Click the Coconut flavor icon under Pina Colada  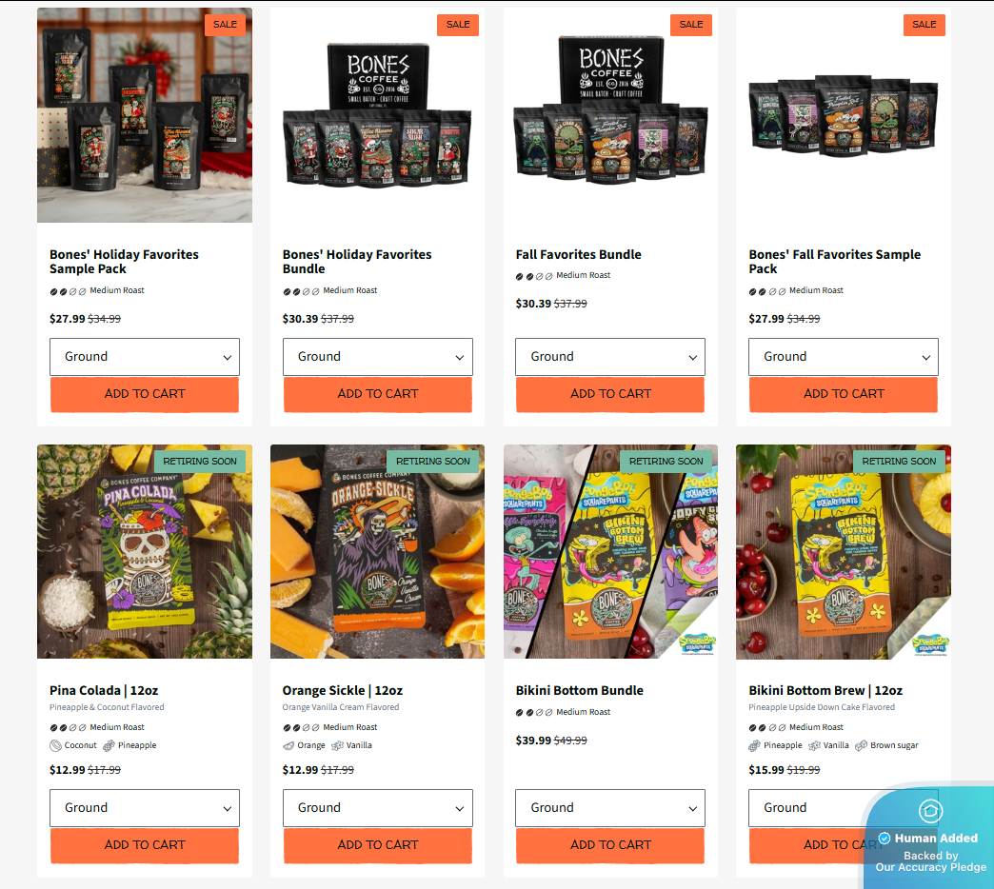point(56,746)
